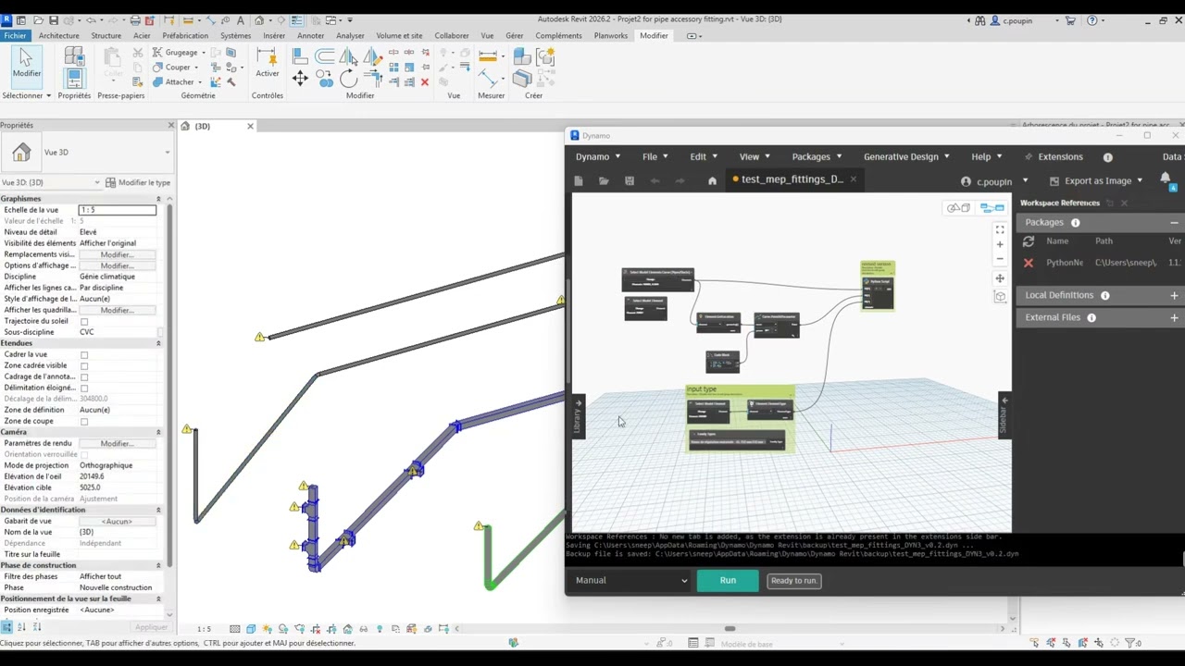The width and height of the screenshot is (1185, 666).
Task: Click the Offset tool in Modifier panel
Action: (325, 57)
